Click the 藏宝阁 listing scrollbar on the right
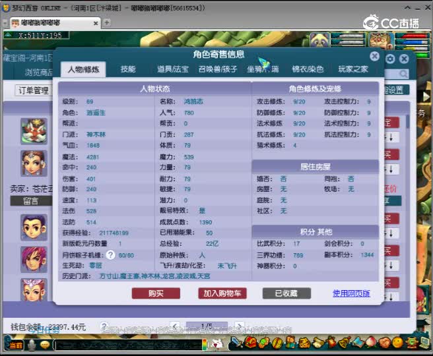The width and height of the screenshot is (433, 356). pyautogui.click(x=408, y=121)
